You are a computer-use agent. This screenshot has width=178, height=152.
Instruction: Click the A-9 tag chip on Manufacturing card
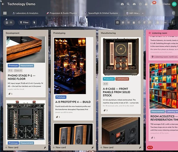(106, 84)
